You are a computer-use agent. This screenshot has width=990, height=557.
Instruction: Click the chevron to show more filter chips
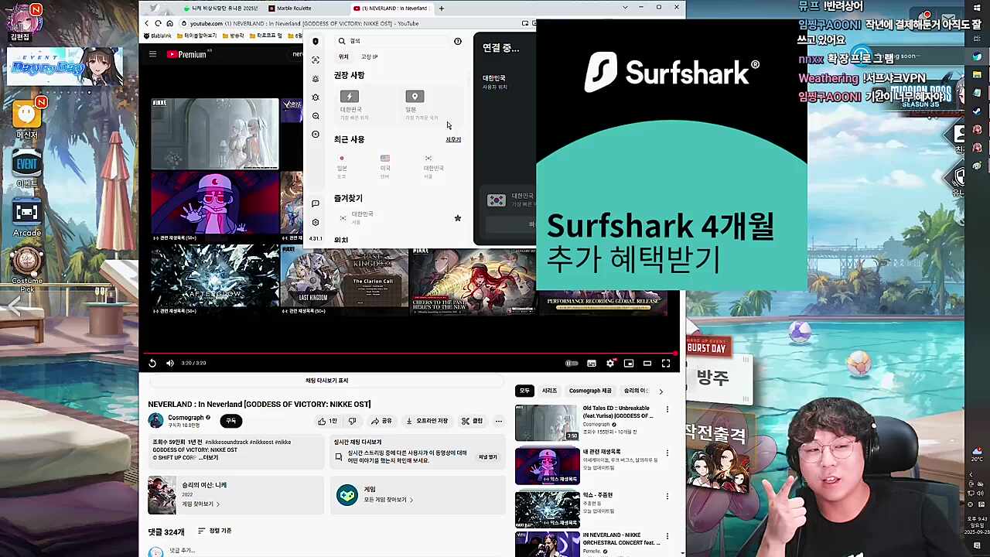661,391
